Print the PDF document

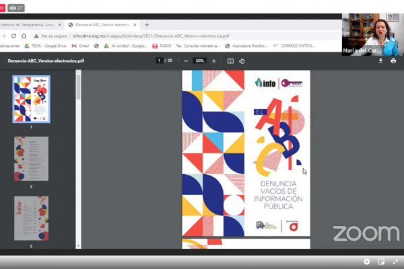[393, 61]
